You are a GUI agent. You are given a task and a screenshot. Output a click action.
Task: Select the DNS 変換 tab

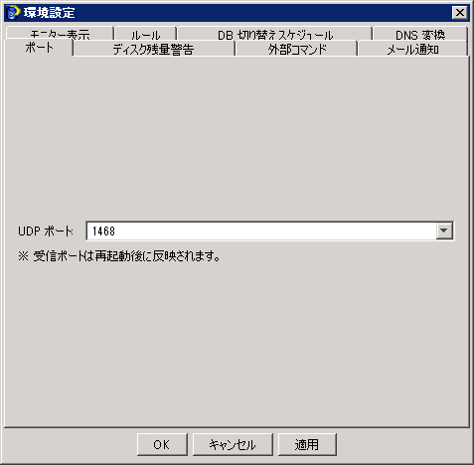(420, 34)
